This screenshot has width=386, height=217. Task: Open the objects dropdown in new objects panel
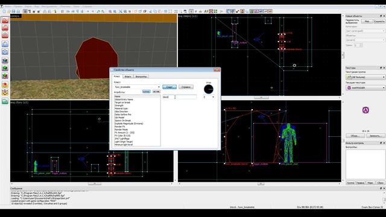click(365, 40)
